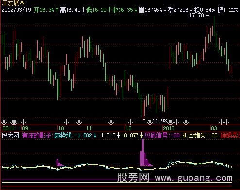The height and width of the screenshot is (190, 240).
Task: Click the 机会错失 -25 indicator label
Action: pos(200,135)
